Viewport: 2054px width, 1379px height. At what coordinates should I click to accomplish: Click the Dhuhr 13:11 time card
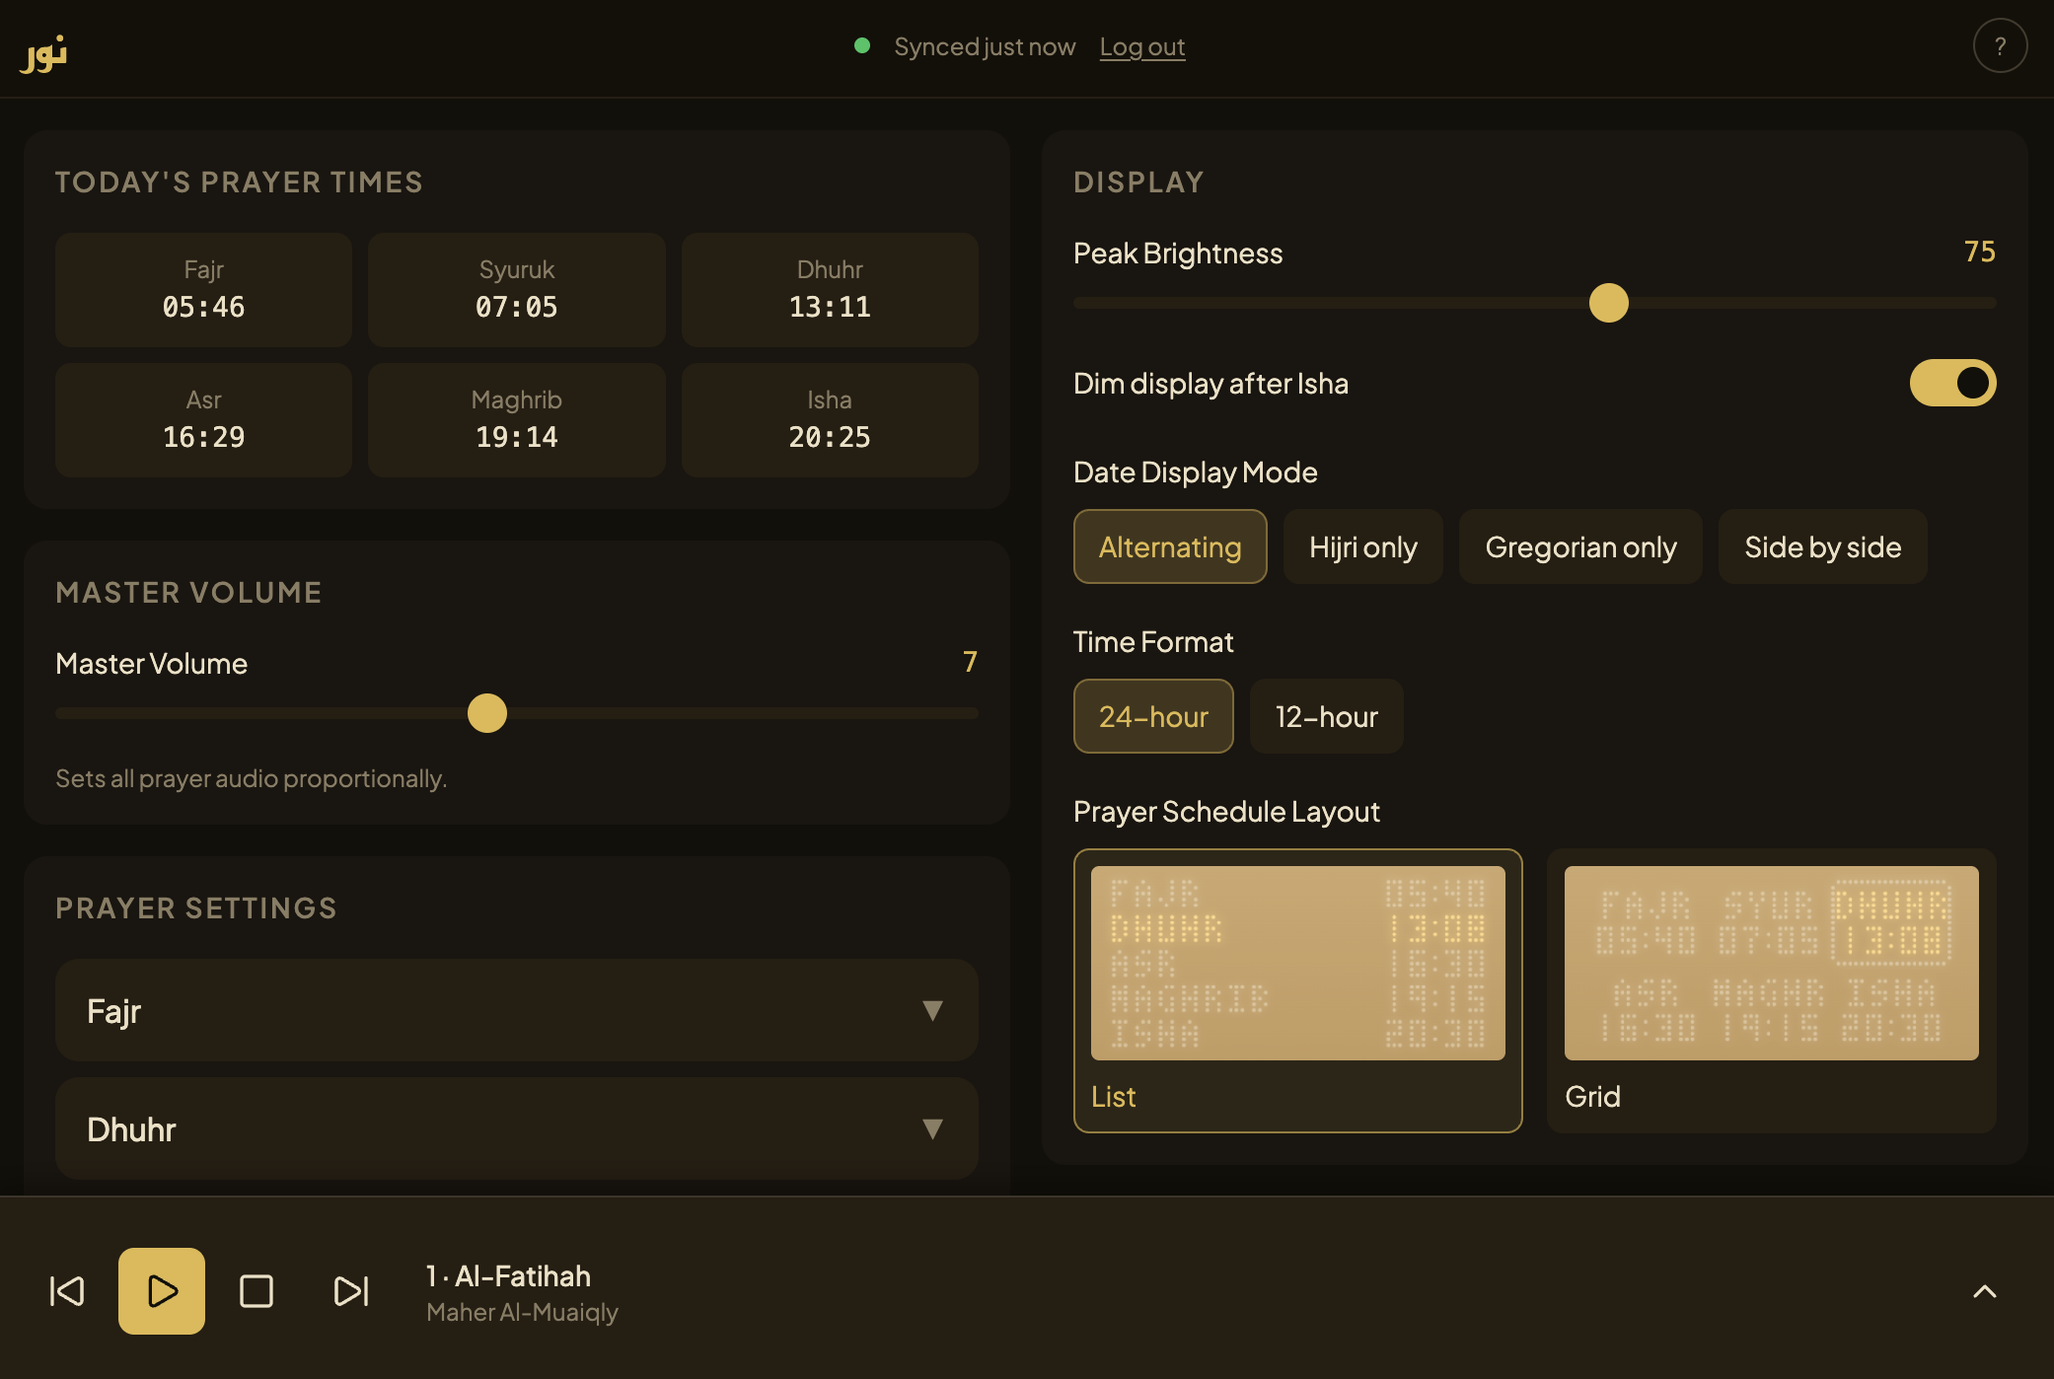click(830, 290)
